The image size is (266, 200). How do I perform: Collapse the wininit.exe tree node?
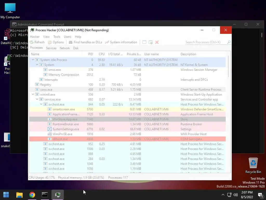pos(33,94)
